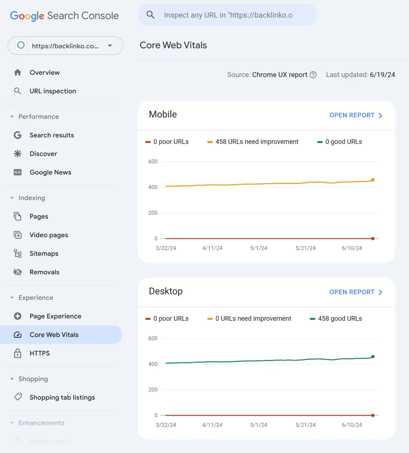This screenshot has width=409, height=453.
Task: Click the help icon beside Chrome UX report
Action: pos(313,75)
